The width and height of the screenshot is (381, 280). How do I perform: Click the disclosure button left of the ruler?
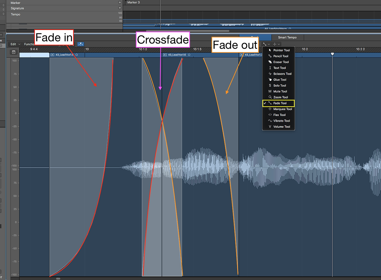coord(14,52)
